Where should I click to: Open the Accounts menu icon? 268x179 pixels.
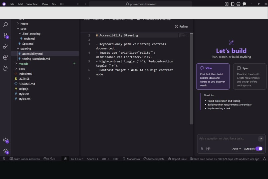pyautogui.click(x=5, y=140)
